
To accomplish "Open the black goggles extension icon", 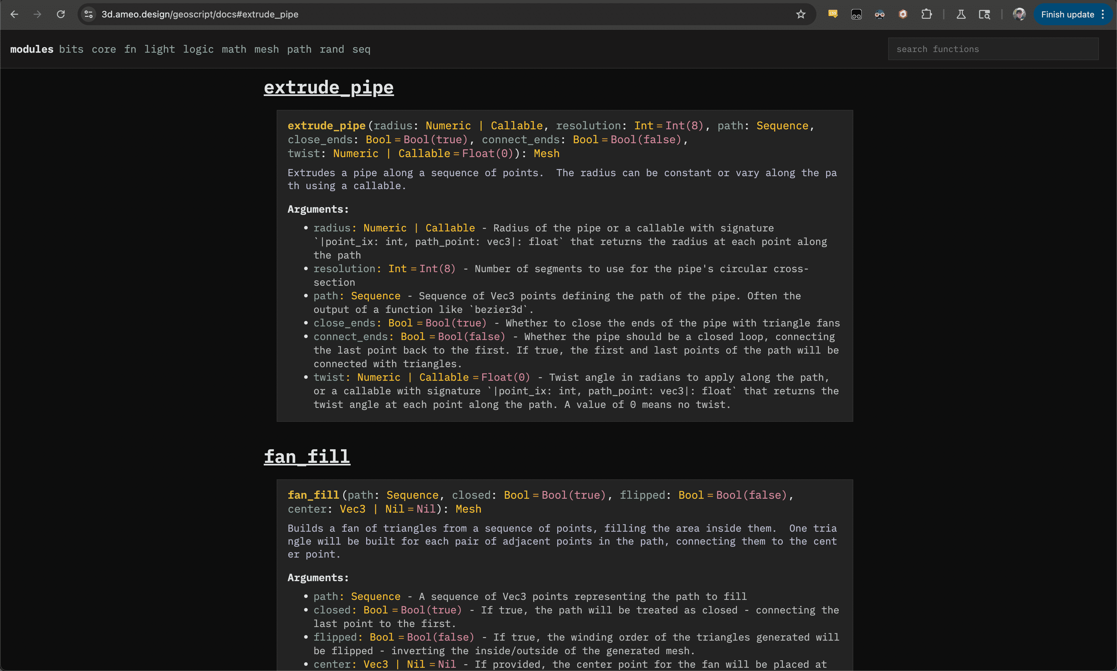I will (856, 15).
